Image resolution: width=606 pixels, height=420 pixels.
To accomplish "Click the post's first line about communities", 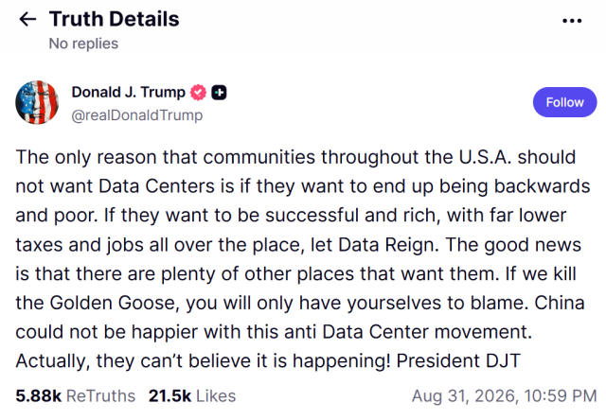I will point(295,157).
